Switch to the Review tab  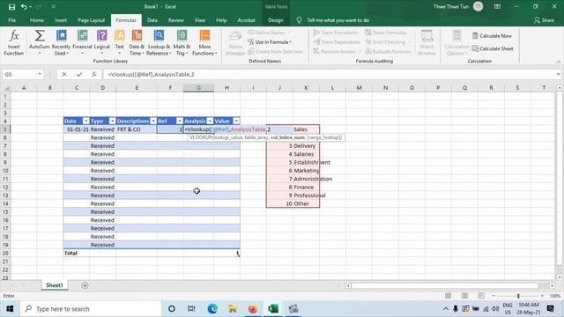[176, 20]
